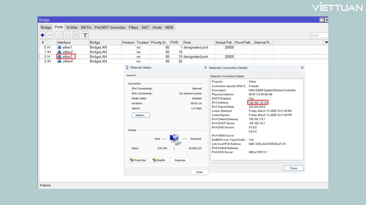Click the Properties button
This screenshot has width=366, height=205.
138,160
